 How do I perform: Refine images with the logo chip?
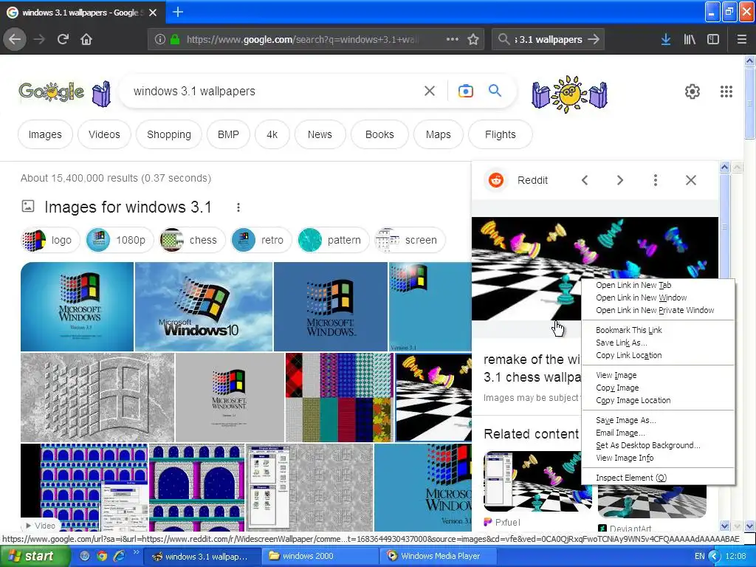(50, 240)
